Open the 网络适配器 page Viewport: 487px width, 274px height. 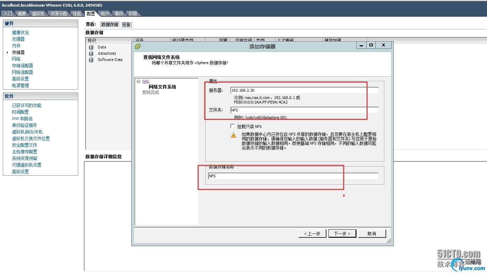(23, 72)
